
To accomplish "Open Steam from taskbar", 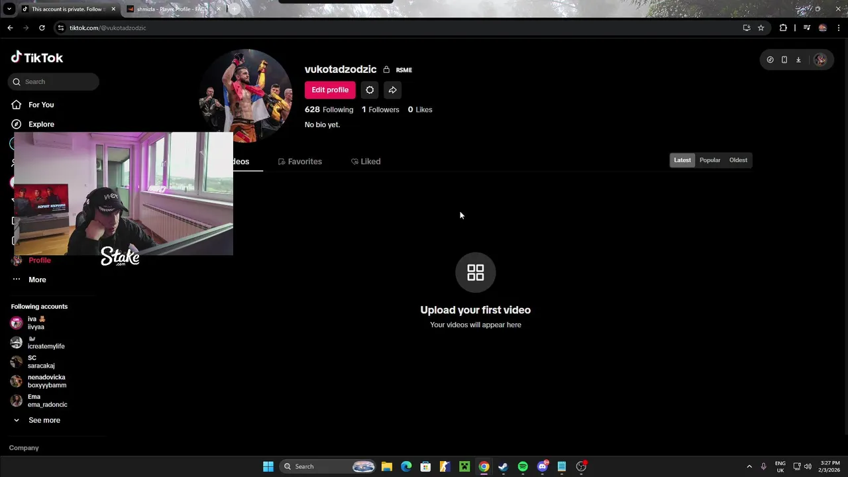I will tap(503, 466).
